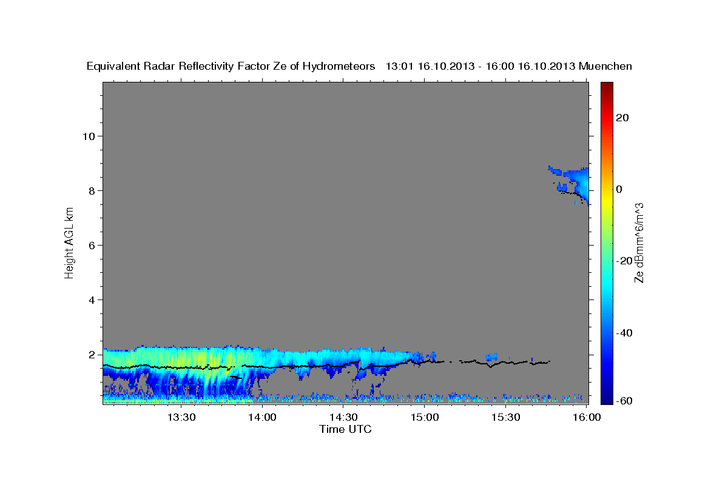Click the 'Height AGL km' axis label

click(69, 243)
